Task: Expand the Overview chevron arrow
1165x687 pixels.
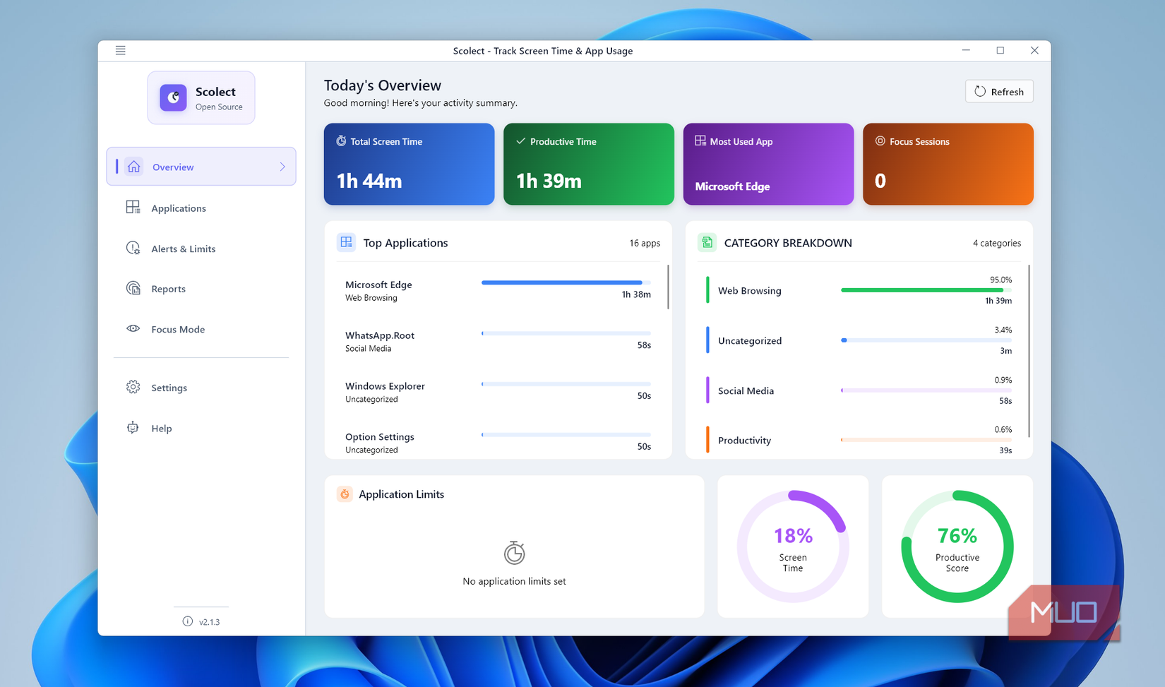Action: 282,167
